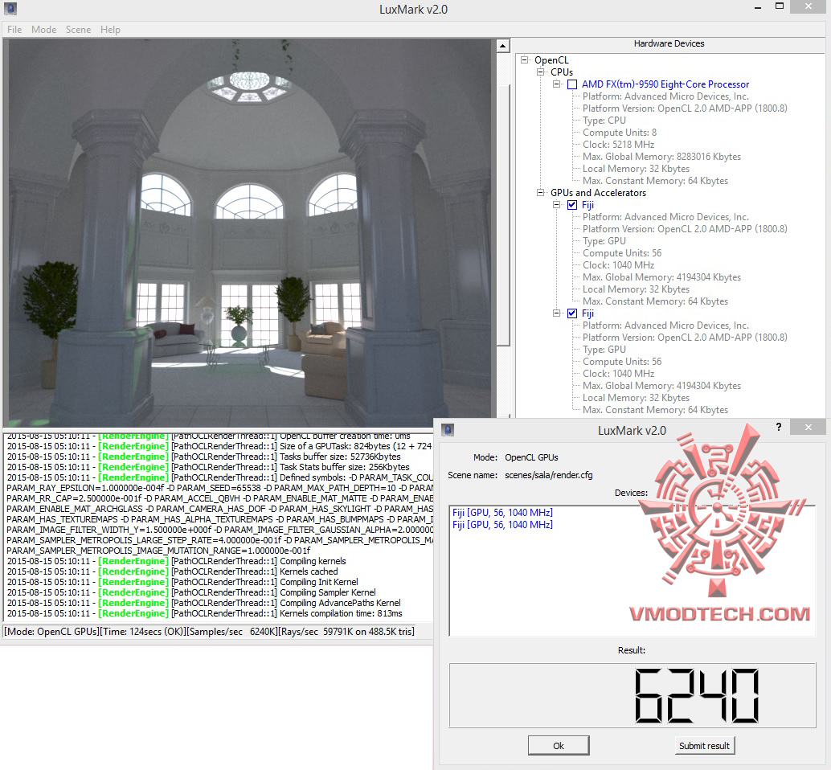Viewport: 831px width, 770px height.
Task: Collapse the CPUs tree node
Action: 540,72
